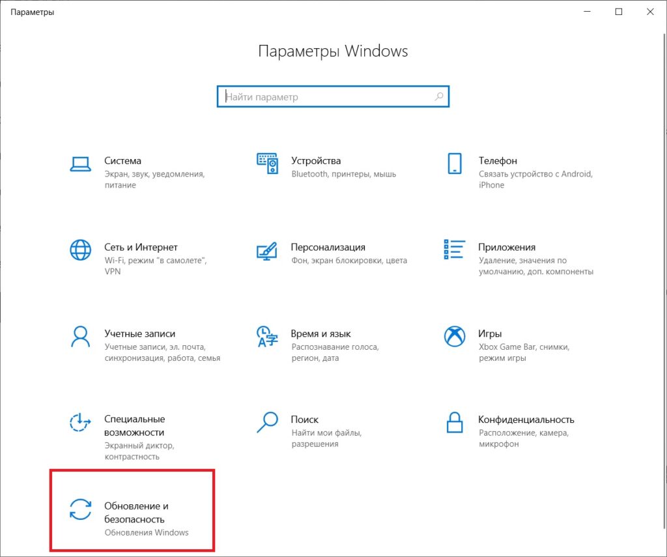Screen dimensions: 667x557
Task: Click the Игры Xbox icon
Action: pos(454,337)
